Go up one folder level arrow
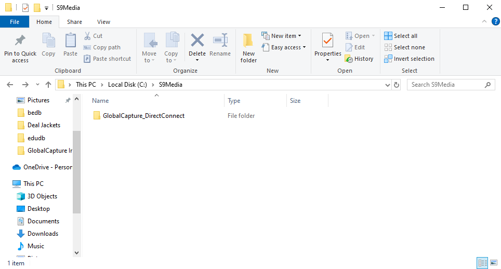501x269 pixels. 48,85
